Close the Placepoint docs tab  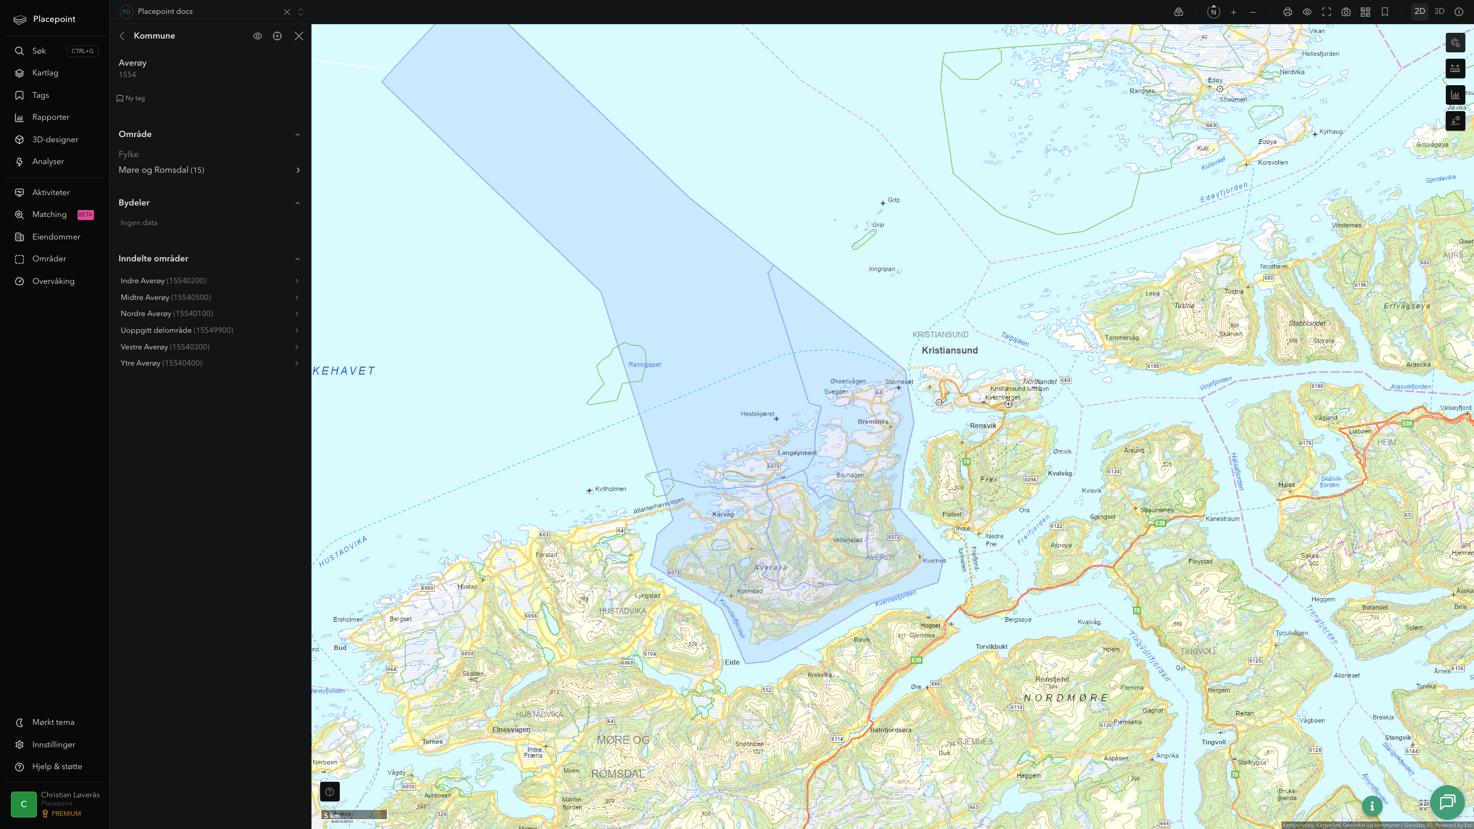click(287, 12)
